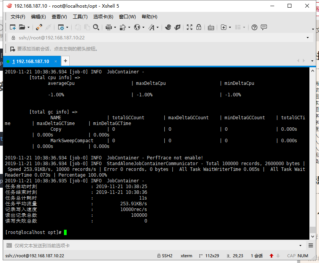Click the xterm status bar entry
The height and width of the screenshot is (263, 319).
pyautogui.click(x=186, y=256)
